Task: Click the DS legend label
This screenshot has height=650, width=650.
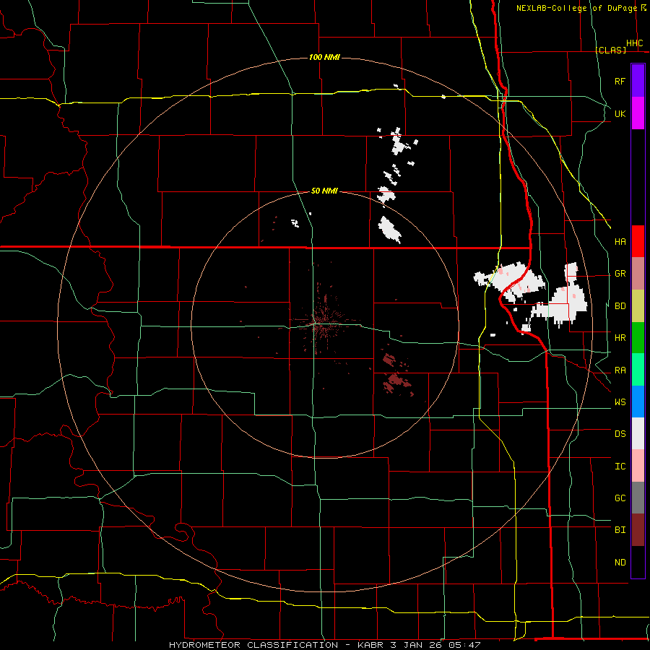Action: tap(620, 434)
